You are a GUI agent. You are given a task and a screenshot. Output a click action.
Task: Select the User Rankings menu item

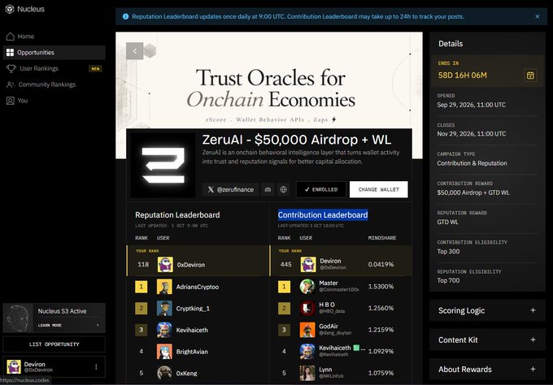point(54,69)
